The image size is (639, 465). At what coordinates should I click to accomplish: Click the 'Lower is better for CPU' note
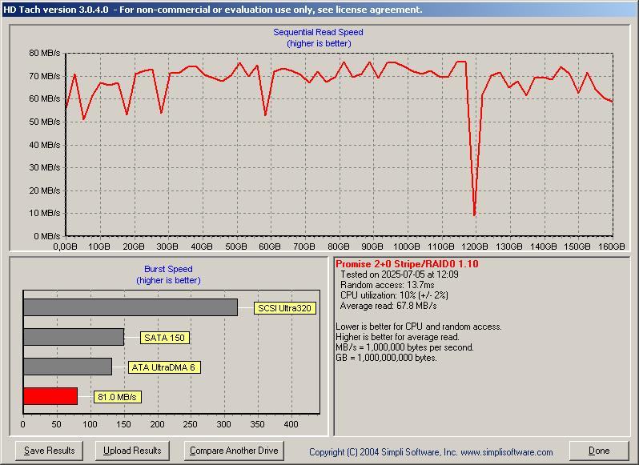click(x=419, y=327)
